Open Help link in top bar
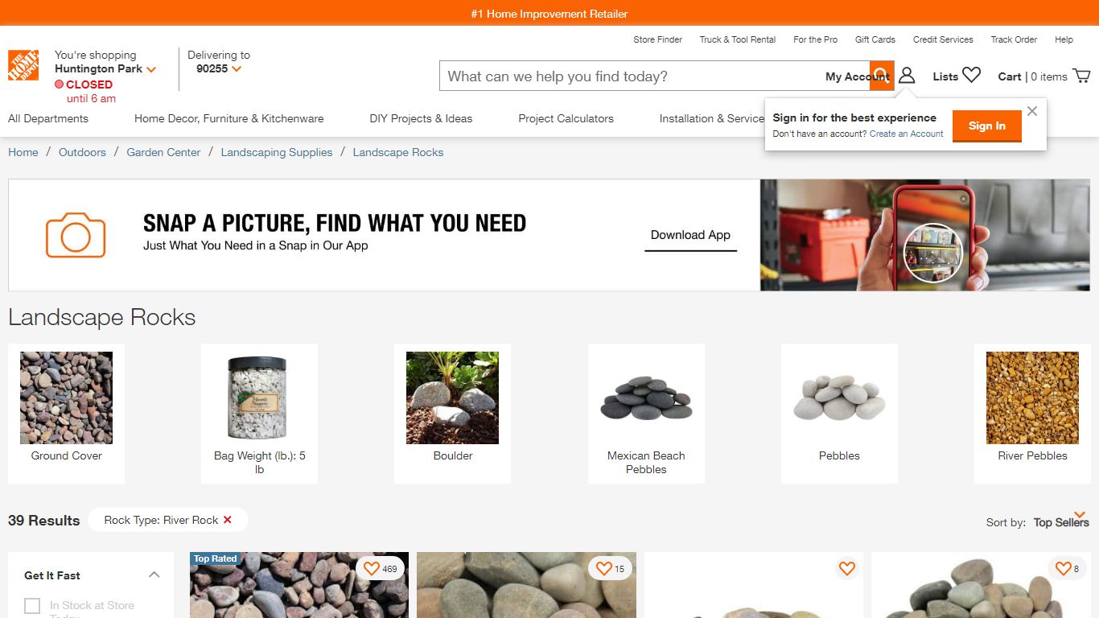1099x618 pixels. [1064, 39]
